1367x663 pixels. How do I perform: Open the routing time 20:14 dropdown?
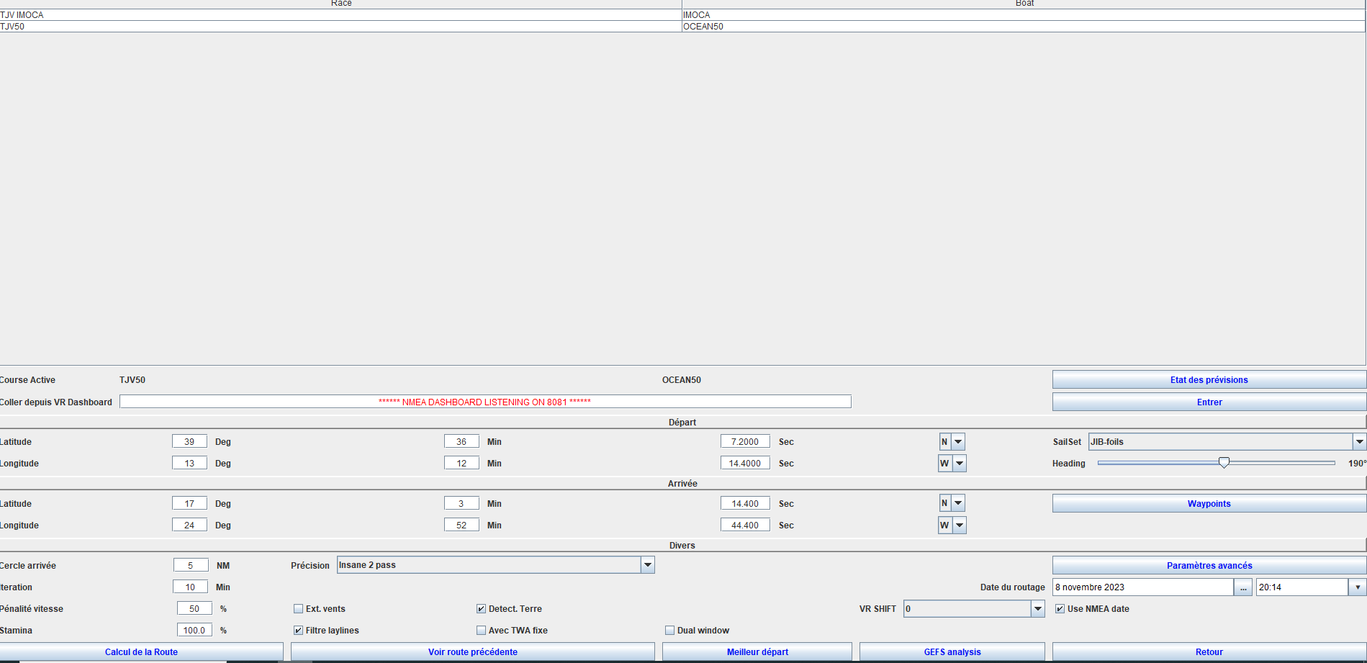(x=1357, y=587)
